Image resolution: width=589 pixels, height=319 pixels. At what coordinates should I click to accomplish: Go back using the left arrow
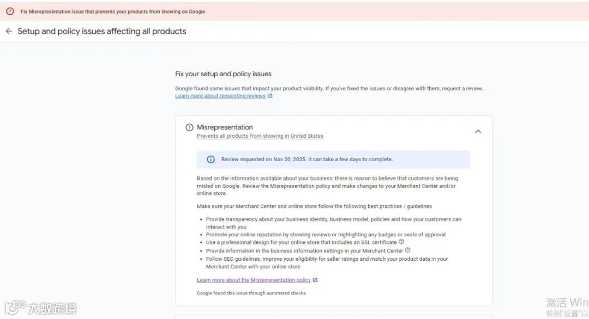(9, 32)
